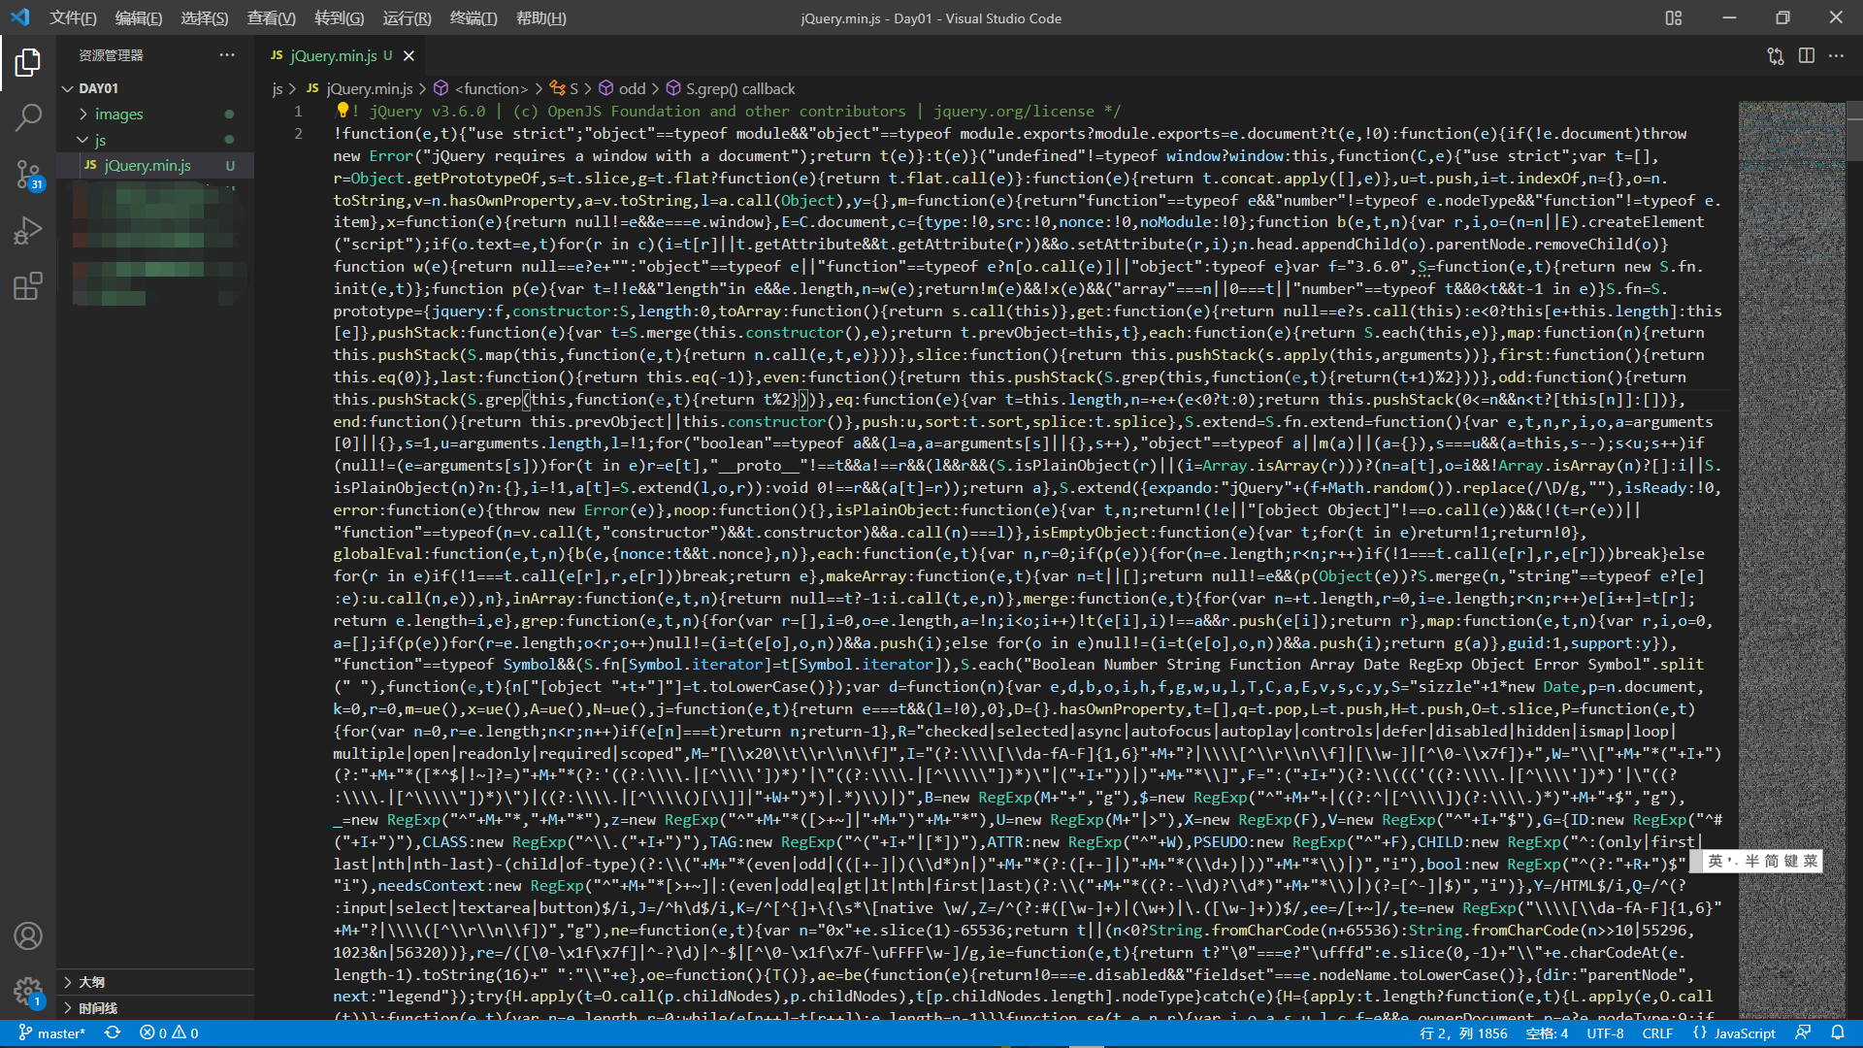The image size is (1863, 1048).
Task: Click the IME input method toolbar
Action: click(1756, 861)
